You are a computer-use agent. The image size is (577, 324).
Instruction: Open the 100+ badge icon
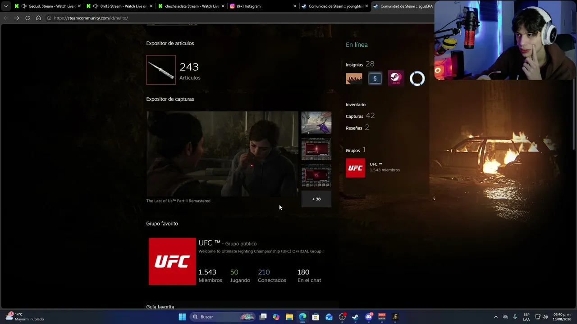coord(354,79)
